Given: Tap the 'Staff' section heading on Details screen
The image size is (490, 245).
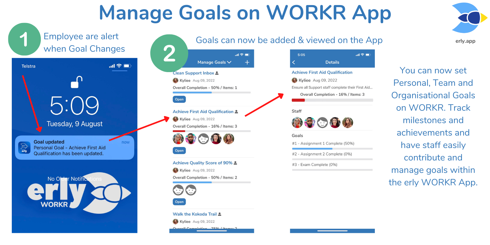Looking at the screenshot, I should (297, 111).
